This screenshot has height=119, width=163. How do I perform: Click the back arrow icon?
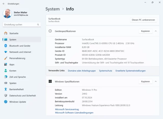pos(4,4)
